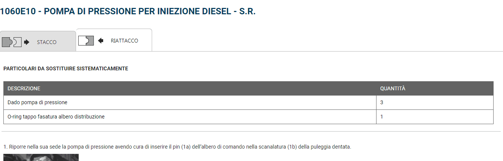This screenshot has height=161, width=503.
Task: Click quantity 3 for Dado pompa
Action: coord(382,102)
